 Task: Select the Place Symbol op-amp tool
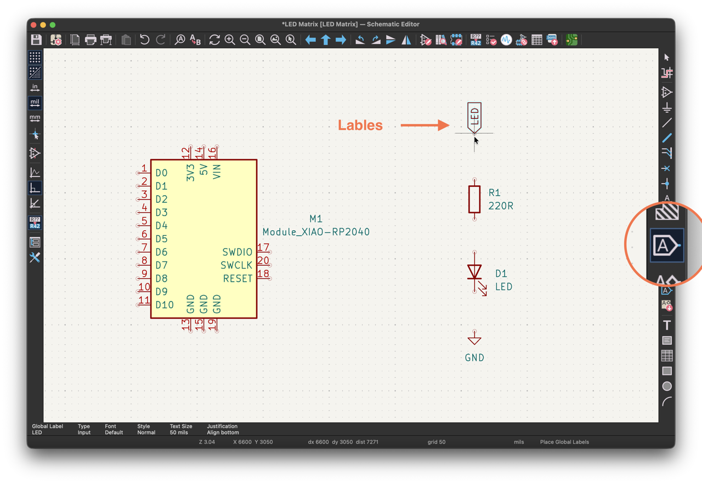tap(667, 92)
